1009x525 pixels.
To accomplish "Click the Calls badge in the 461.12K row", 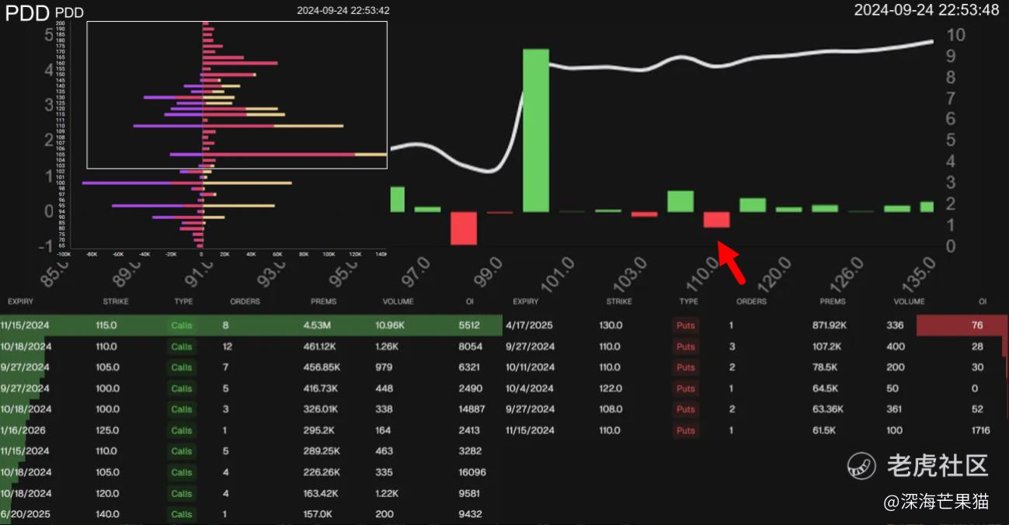I will pyautogui.click(x=182, y=346).
